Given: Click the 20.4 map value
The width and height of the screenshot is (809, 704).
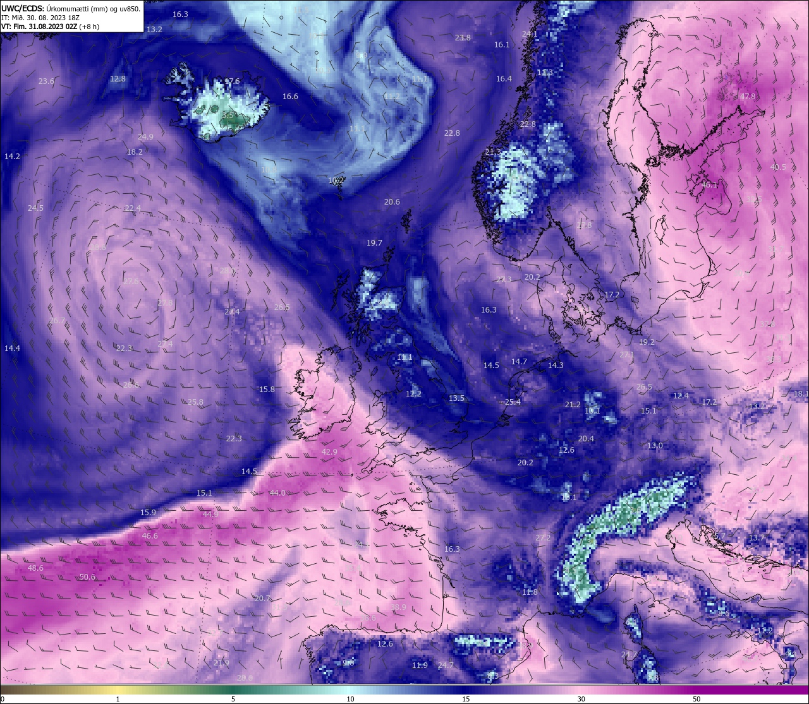Looking at the screenshot, I should tap(586, 439).
